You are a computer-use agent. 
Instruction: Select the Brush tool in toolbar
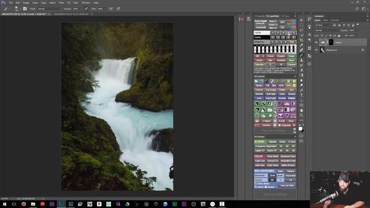coord(301,55)
